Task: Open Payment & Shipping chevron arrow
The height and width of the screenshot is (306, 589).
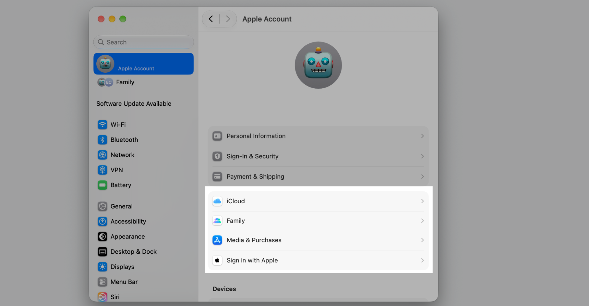Action: click(x=422, y=176)
